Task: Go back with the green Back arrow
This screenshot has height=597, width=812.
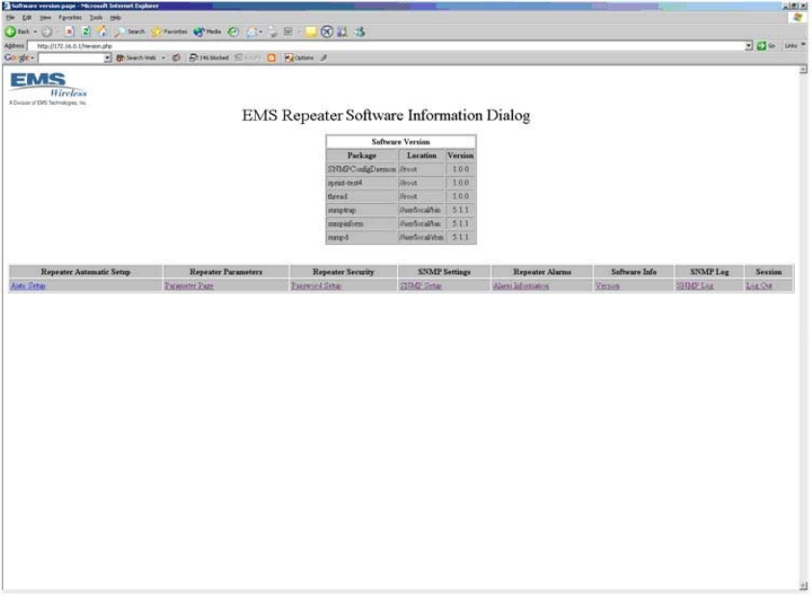Action: [16, 32]
